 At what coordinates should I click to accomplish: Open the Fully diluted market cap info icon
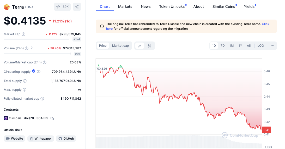click(42, 99)
